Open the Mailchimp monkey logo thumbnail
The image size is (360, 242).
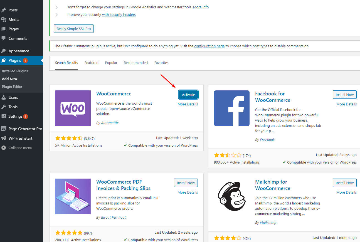(231, 196)
